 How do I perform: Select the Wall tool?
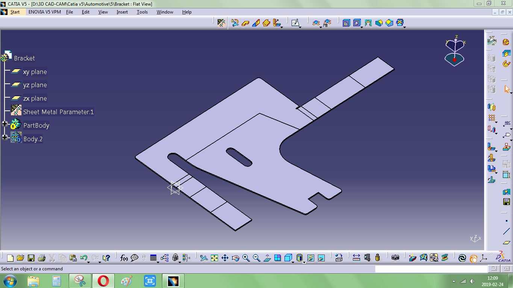pyautogui.click(x=246, y=23)
